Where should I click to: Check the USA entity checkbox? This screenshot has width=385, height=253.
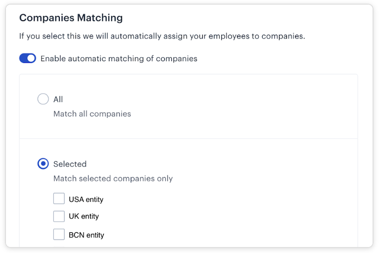[x=59, y=199]
